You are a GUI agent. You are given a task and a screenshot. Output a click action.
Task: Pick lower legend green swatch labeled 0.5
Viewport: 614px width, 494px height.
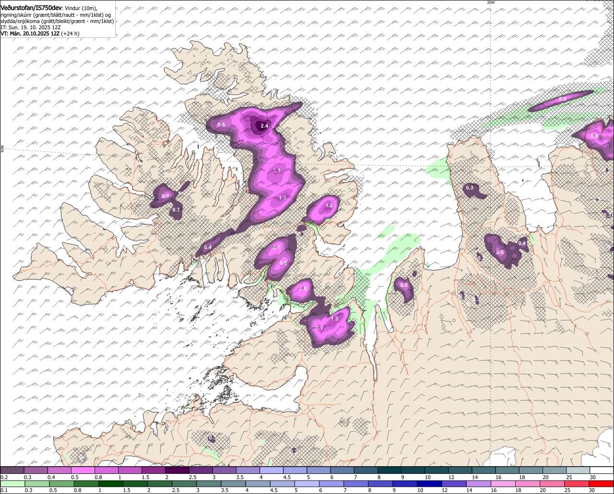point(62,483)
